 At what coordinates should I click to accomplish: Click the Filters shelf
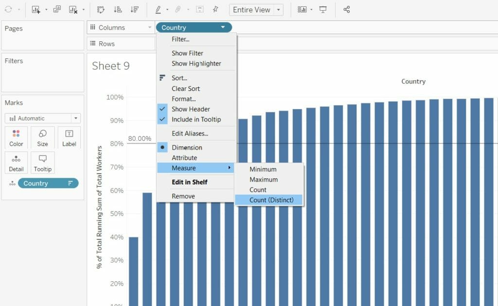click(43, 73)
